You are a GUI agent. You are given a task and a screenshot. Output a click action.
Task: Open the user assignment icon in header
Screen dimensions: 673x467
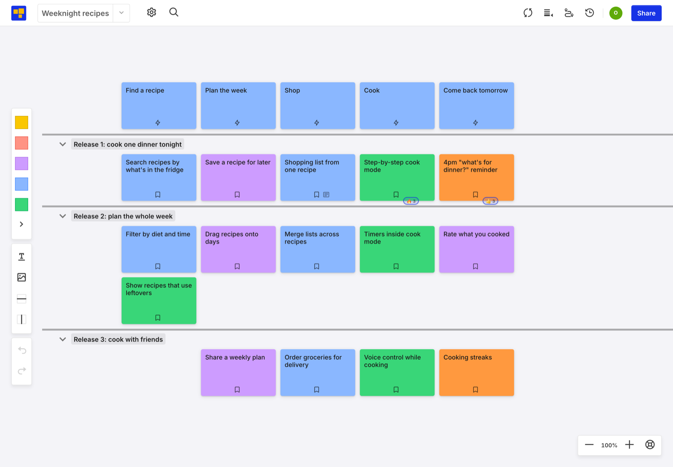(569, 13)
